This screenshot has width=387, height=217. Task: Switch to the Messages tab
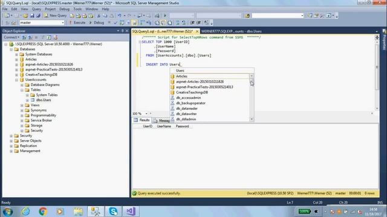coord(161,121)
